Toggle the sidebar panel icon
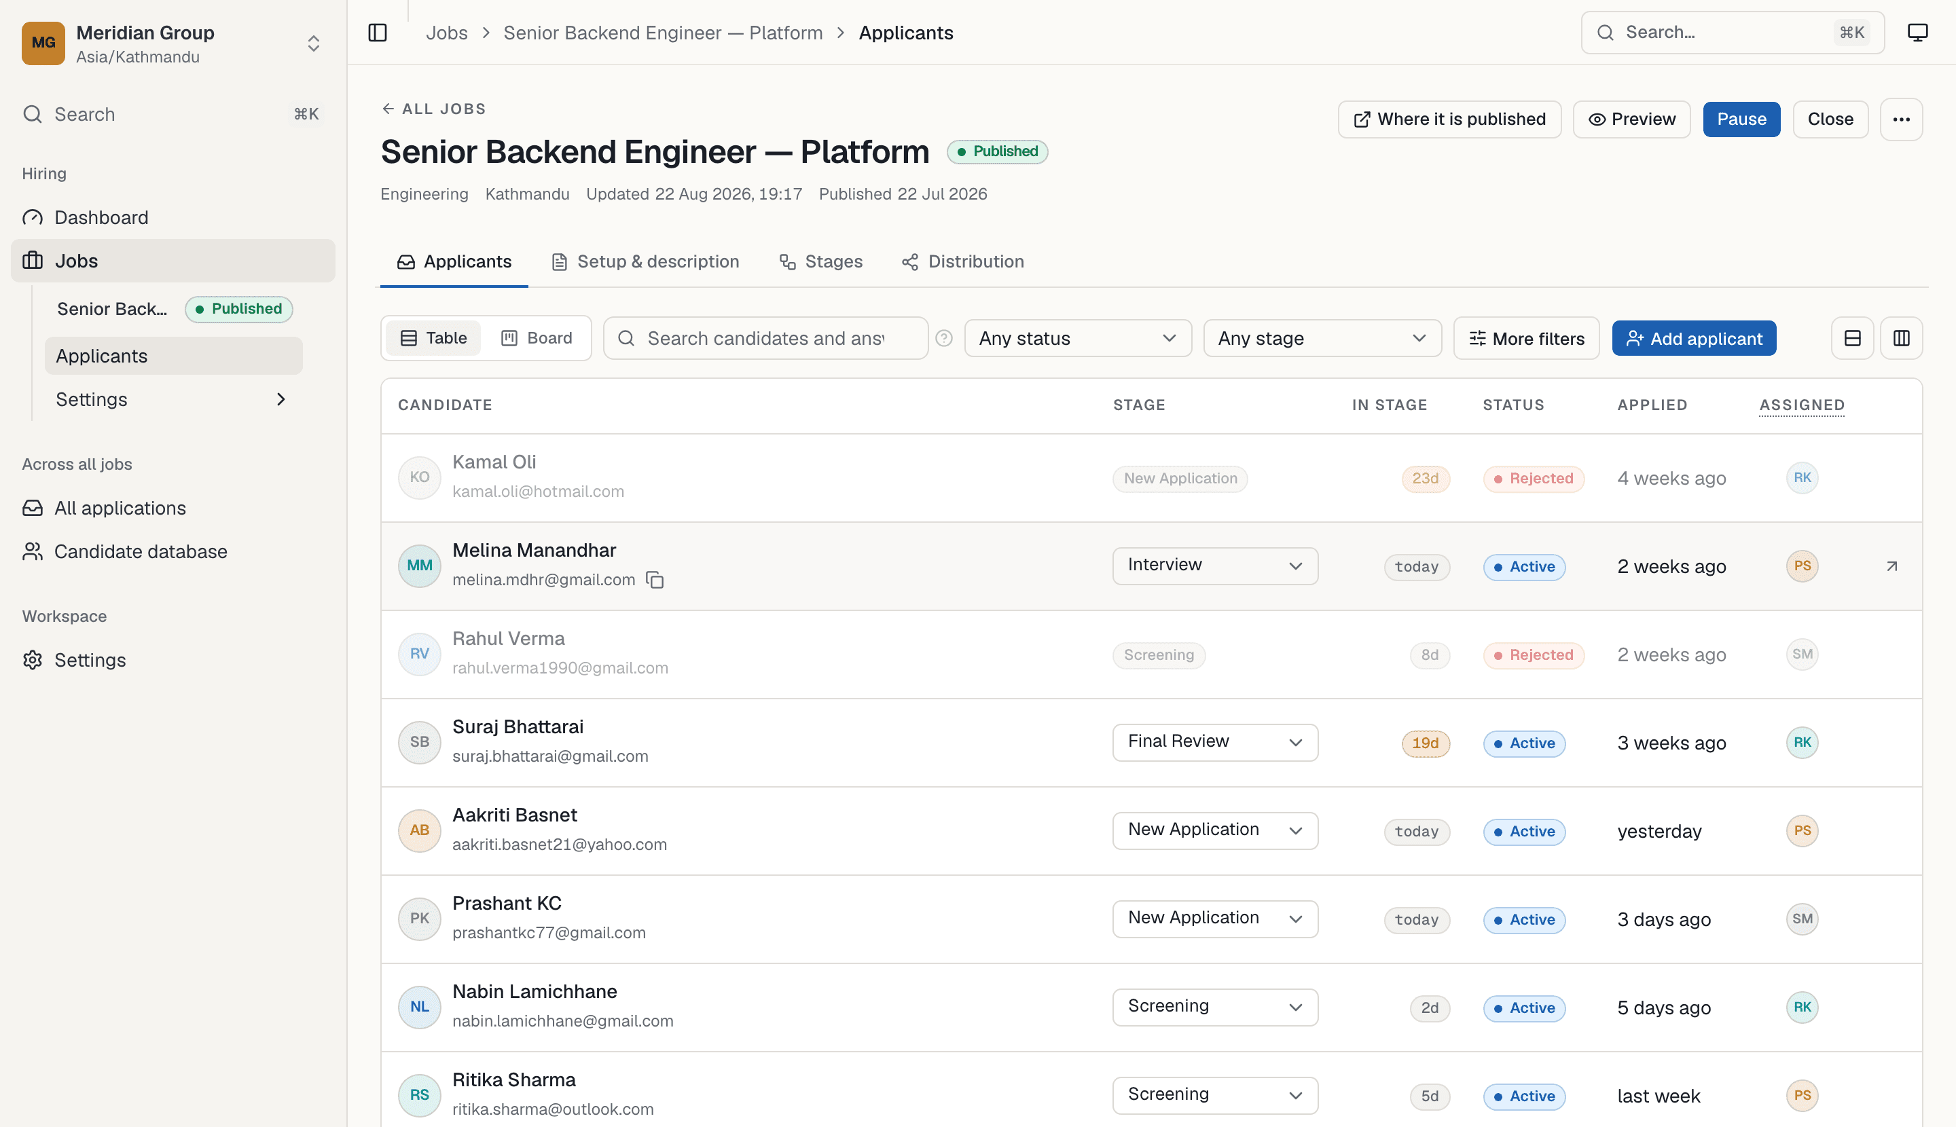The width and height of the screenshot is (1956, 1127). (x=377, y=33)
